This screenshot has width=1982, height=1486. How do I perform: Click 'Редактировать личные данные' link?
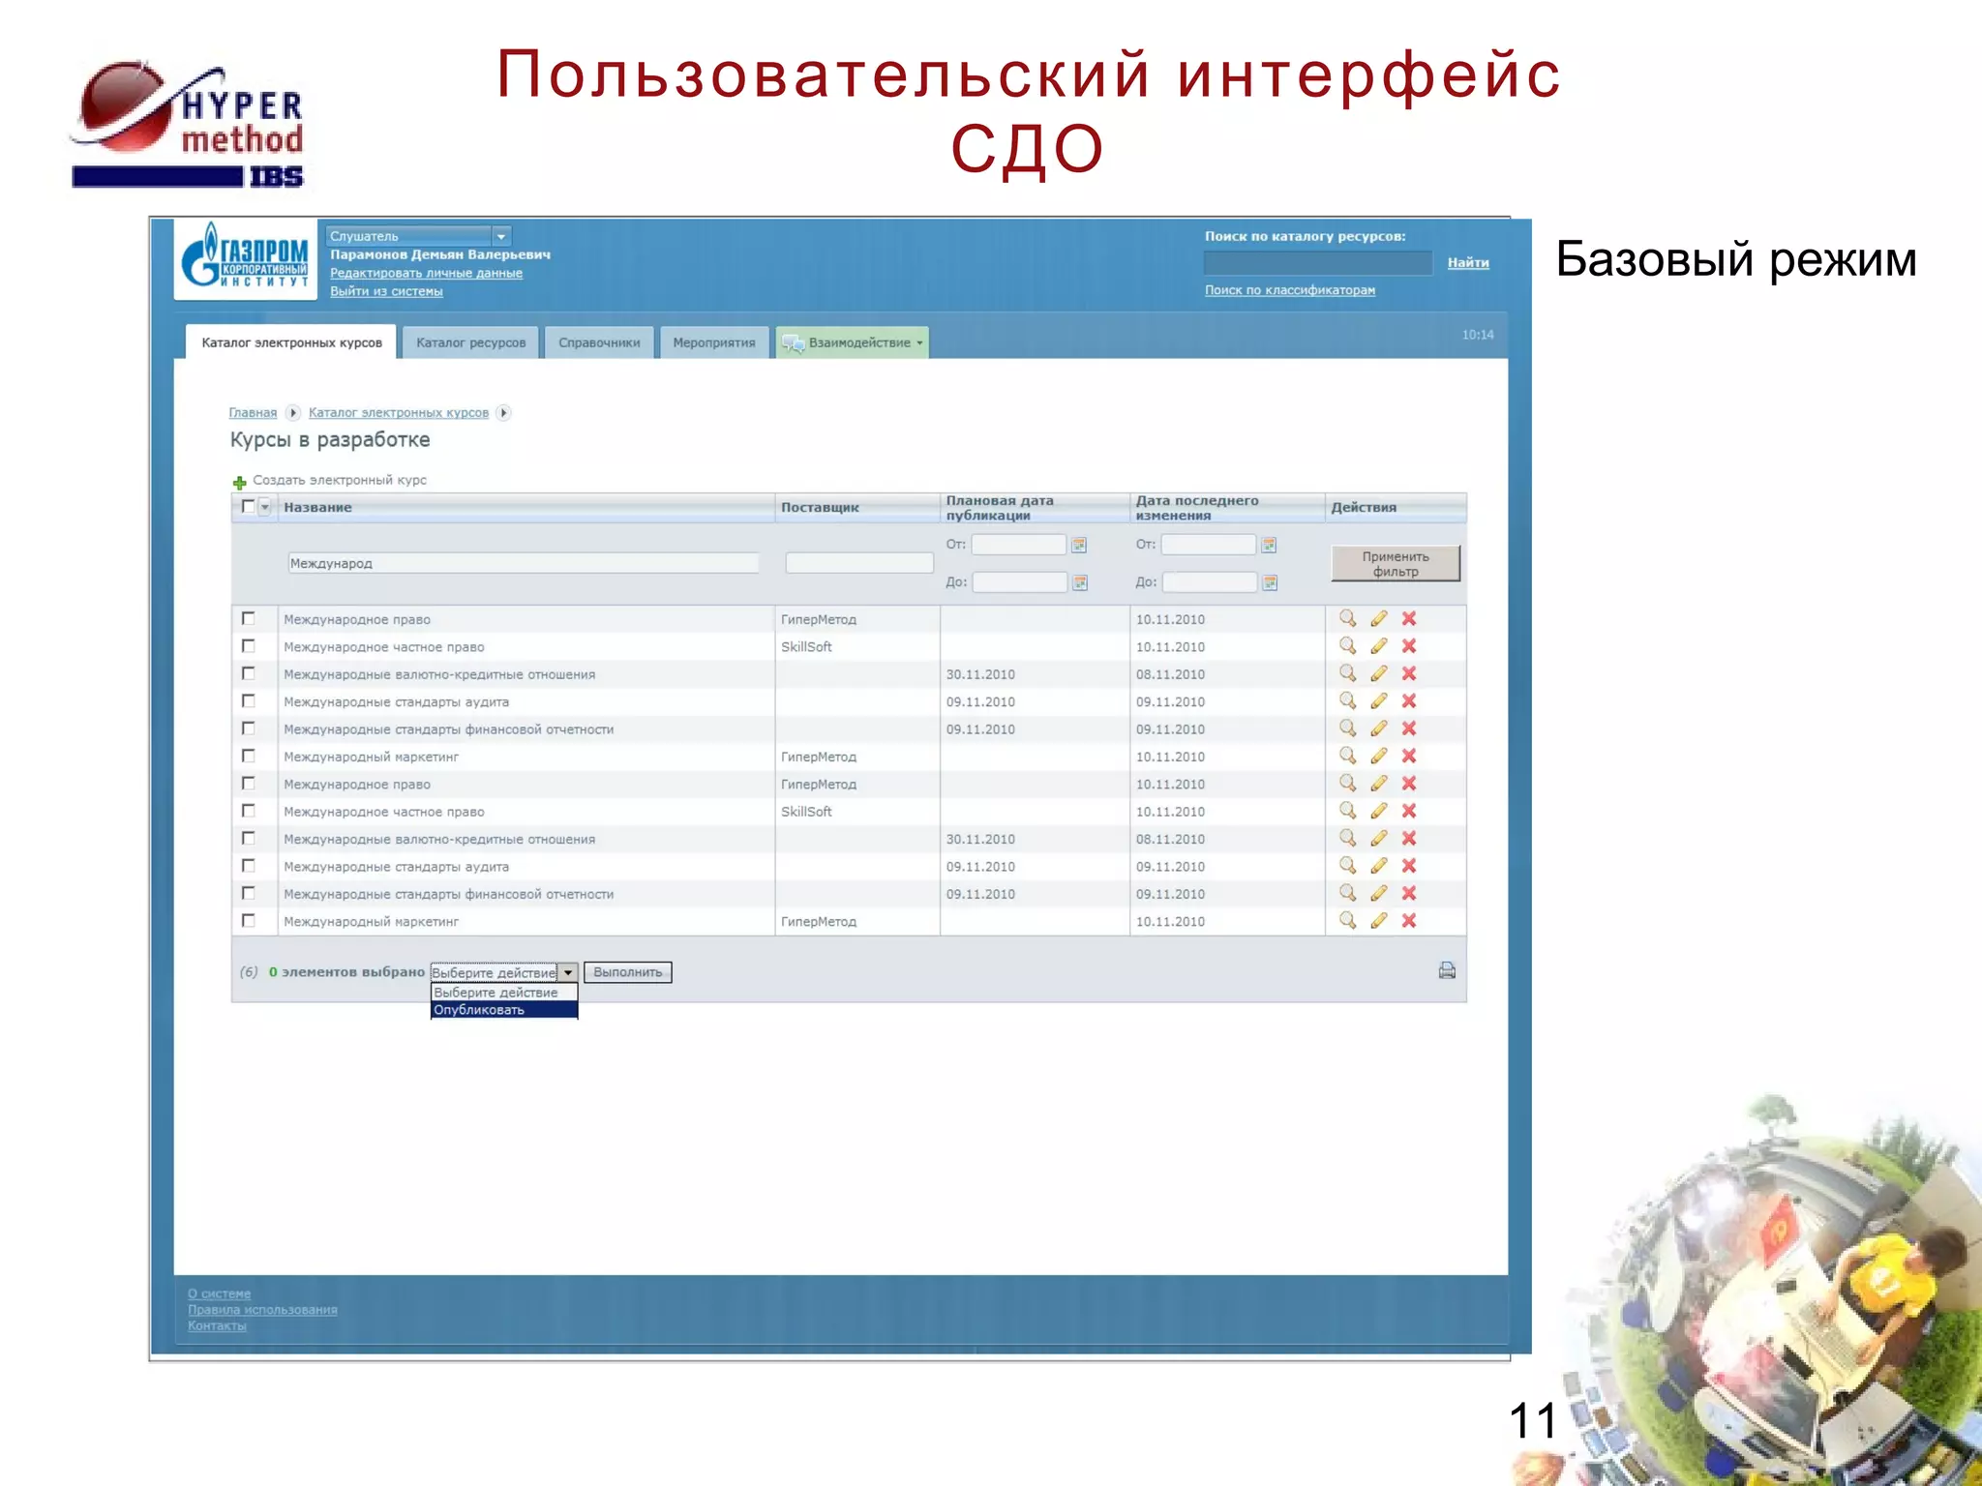426,273
